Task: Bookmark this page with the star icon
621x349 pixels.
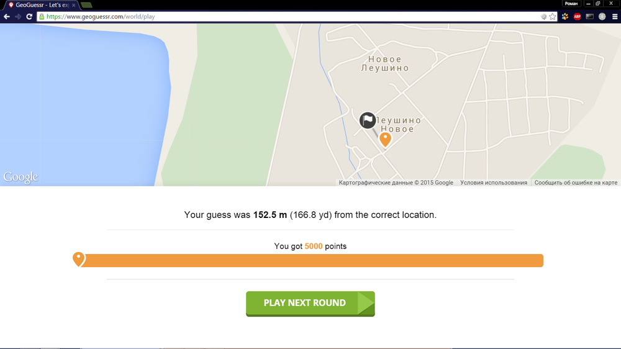Action: click(553, 17)
